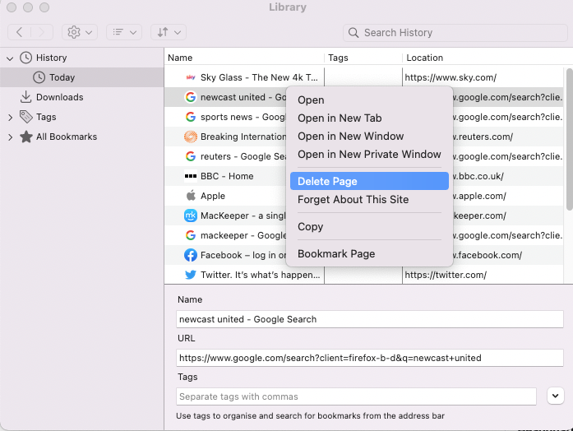Click Google icon for sports news row

tap(191, 117)
